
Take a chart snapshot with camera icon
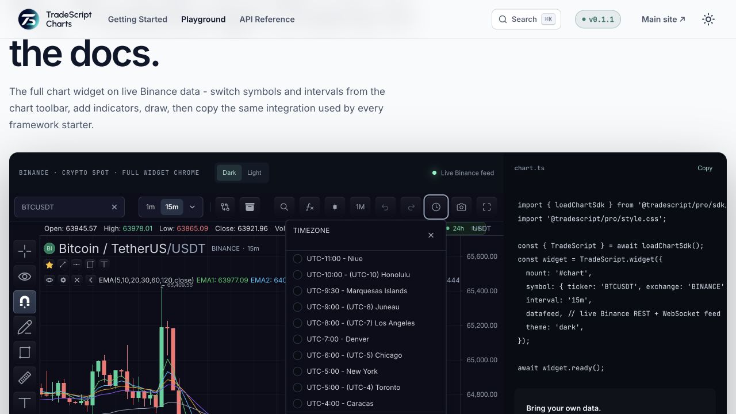[461, 207]
